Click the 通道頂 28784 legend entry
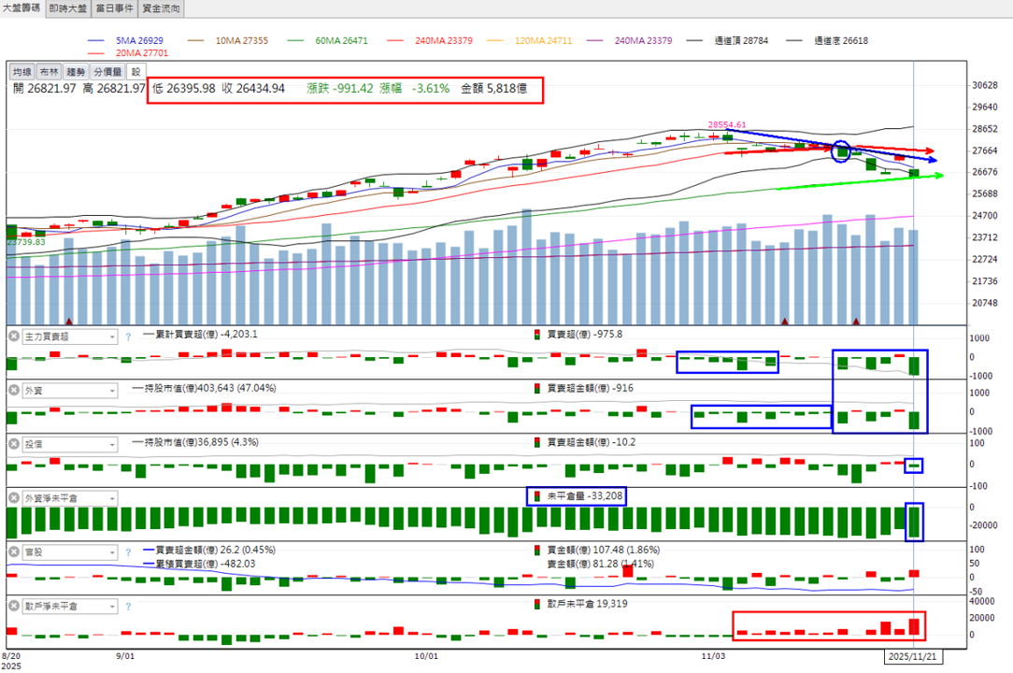 [x=727, y=40]
